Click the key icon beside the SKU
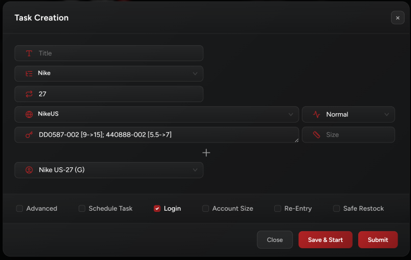Screen dimensions: 411x260 (29, 135)
